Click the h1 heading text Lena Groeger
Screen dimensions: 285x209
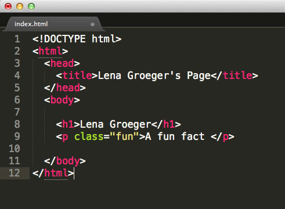pos(116,124)
